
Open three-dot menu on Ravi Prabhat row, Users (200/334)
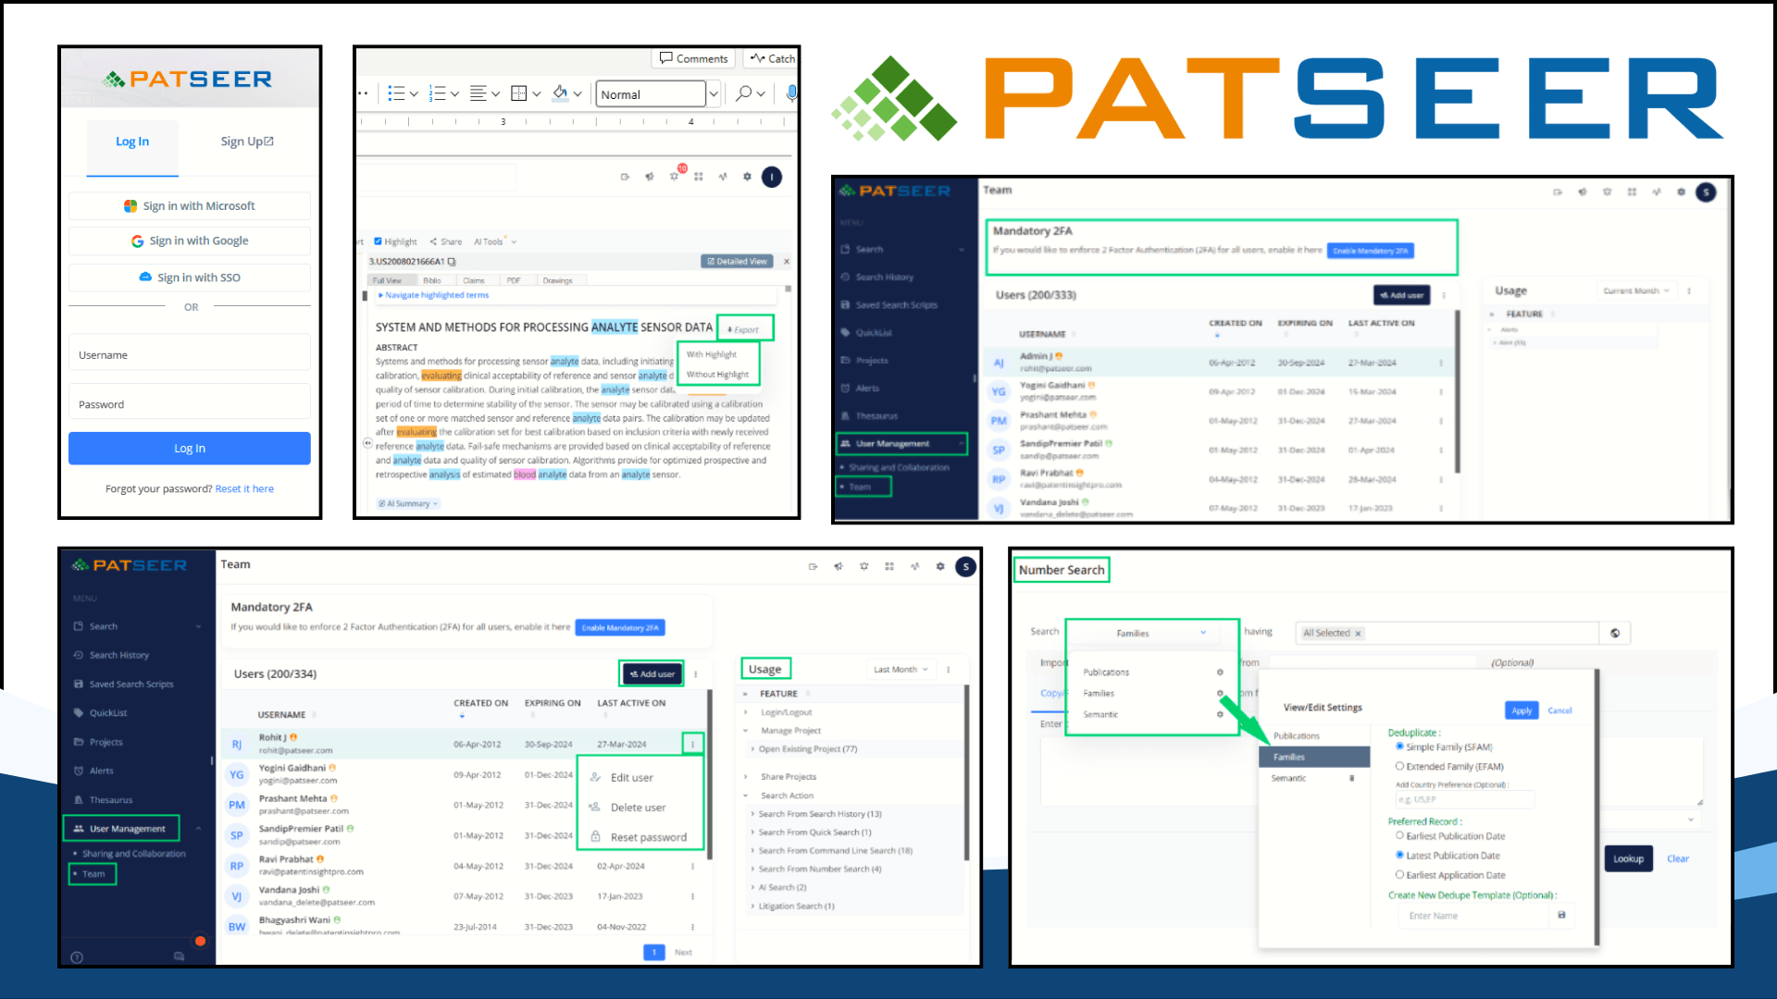pyautogui.click(x=692, y=866)
